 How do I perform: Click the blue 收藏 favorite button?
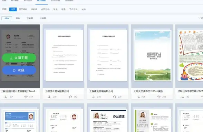(19, 70)
